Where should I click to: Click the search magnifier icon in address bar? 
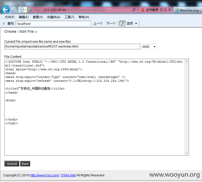coord(134,10)
